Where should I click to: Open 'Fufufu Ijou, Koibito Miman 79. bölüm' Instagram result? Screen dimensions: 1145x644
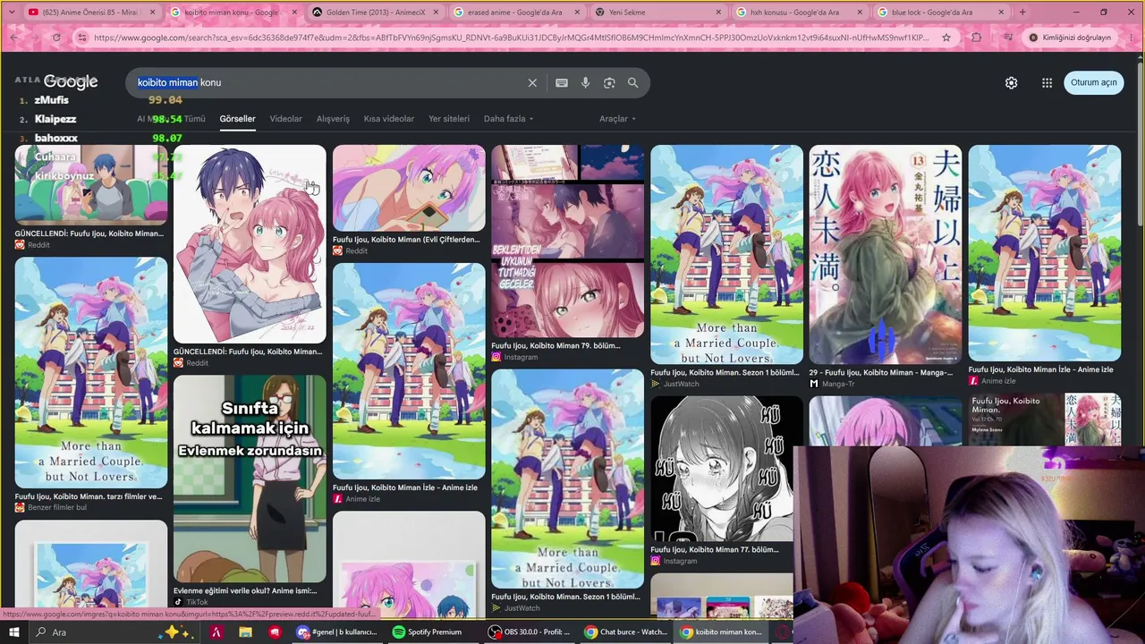(556, 345)
